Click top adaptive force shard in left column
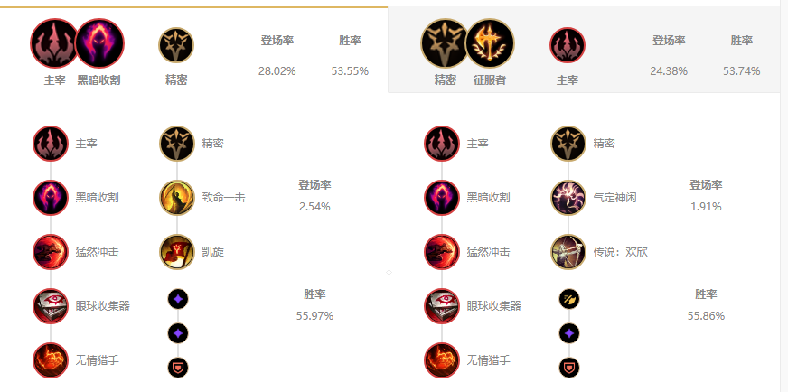 coord(177,299)
